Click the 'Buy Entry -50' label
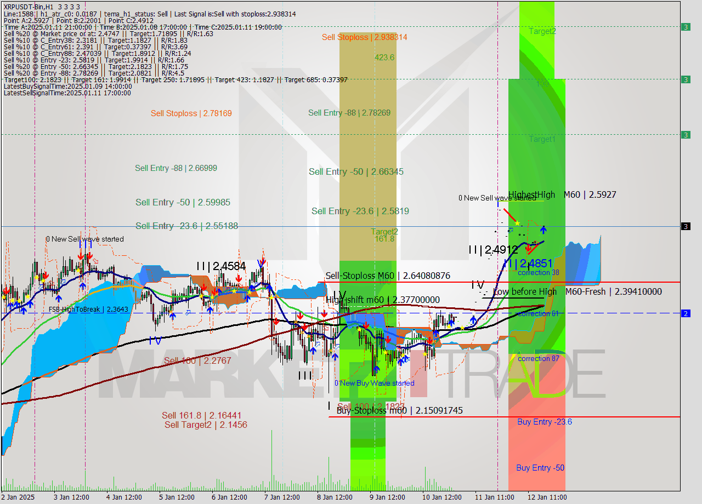The height and width of the screenshot is (504, 702). click(540, 467)
